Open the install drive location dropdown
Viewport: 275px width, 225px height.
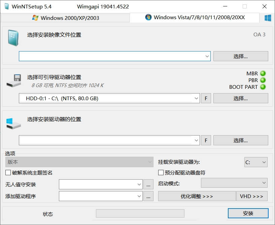(x=196, y=140)
